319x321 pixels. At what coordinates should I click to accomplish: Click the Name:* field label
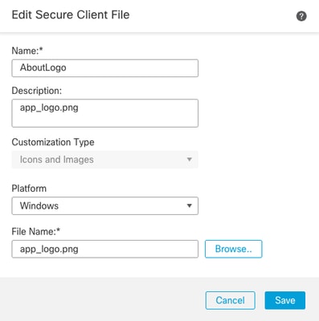click(27, 51)
